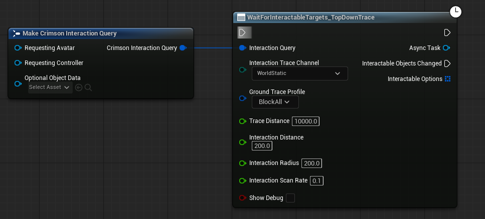Viewport: 485px width, 219px height.
Task: Click the Interactable Options label
Action: [x=415, y=79]
